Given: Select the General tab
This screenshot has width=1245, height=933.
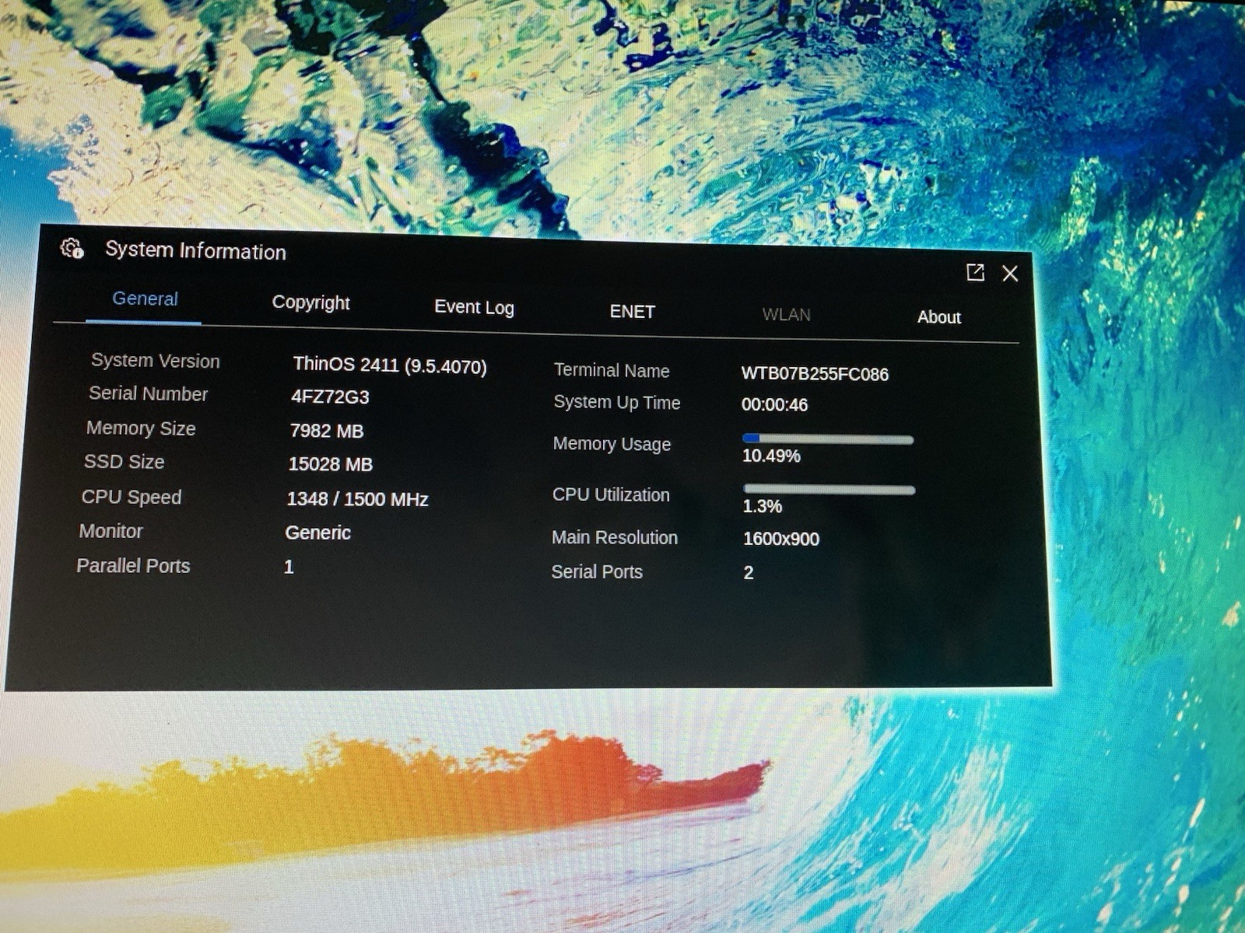Looking at the screenshot, I should coord(145,299).
